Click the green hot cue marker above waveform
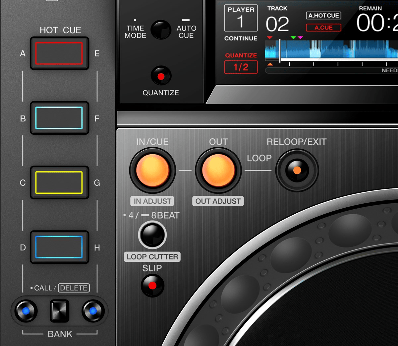The image size is (398, 346). pyautogui.click(x=293, y=37)
